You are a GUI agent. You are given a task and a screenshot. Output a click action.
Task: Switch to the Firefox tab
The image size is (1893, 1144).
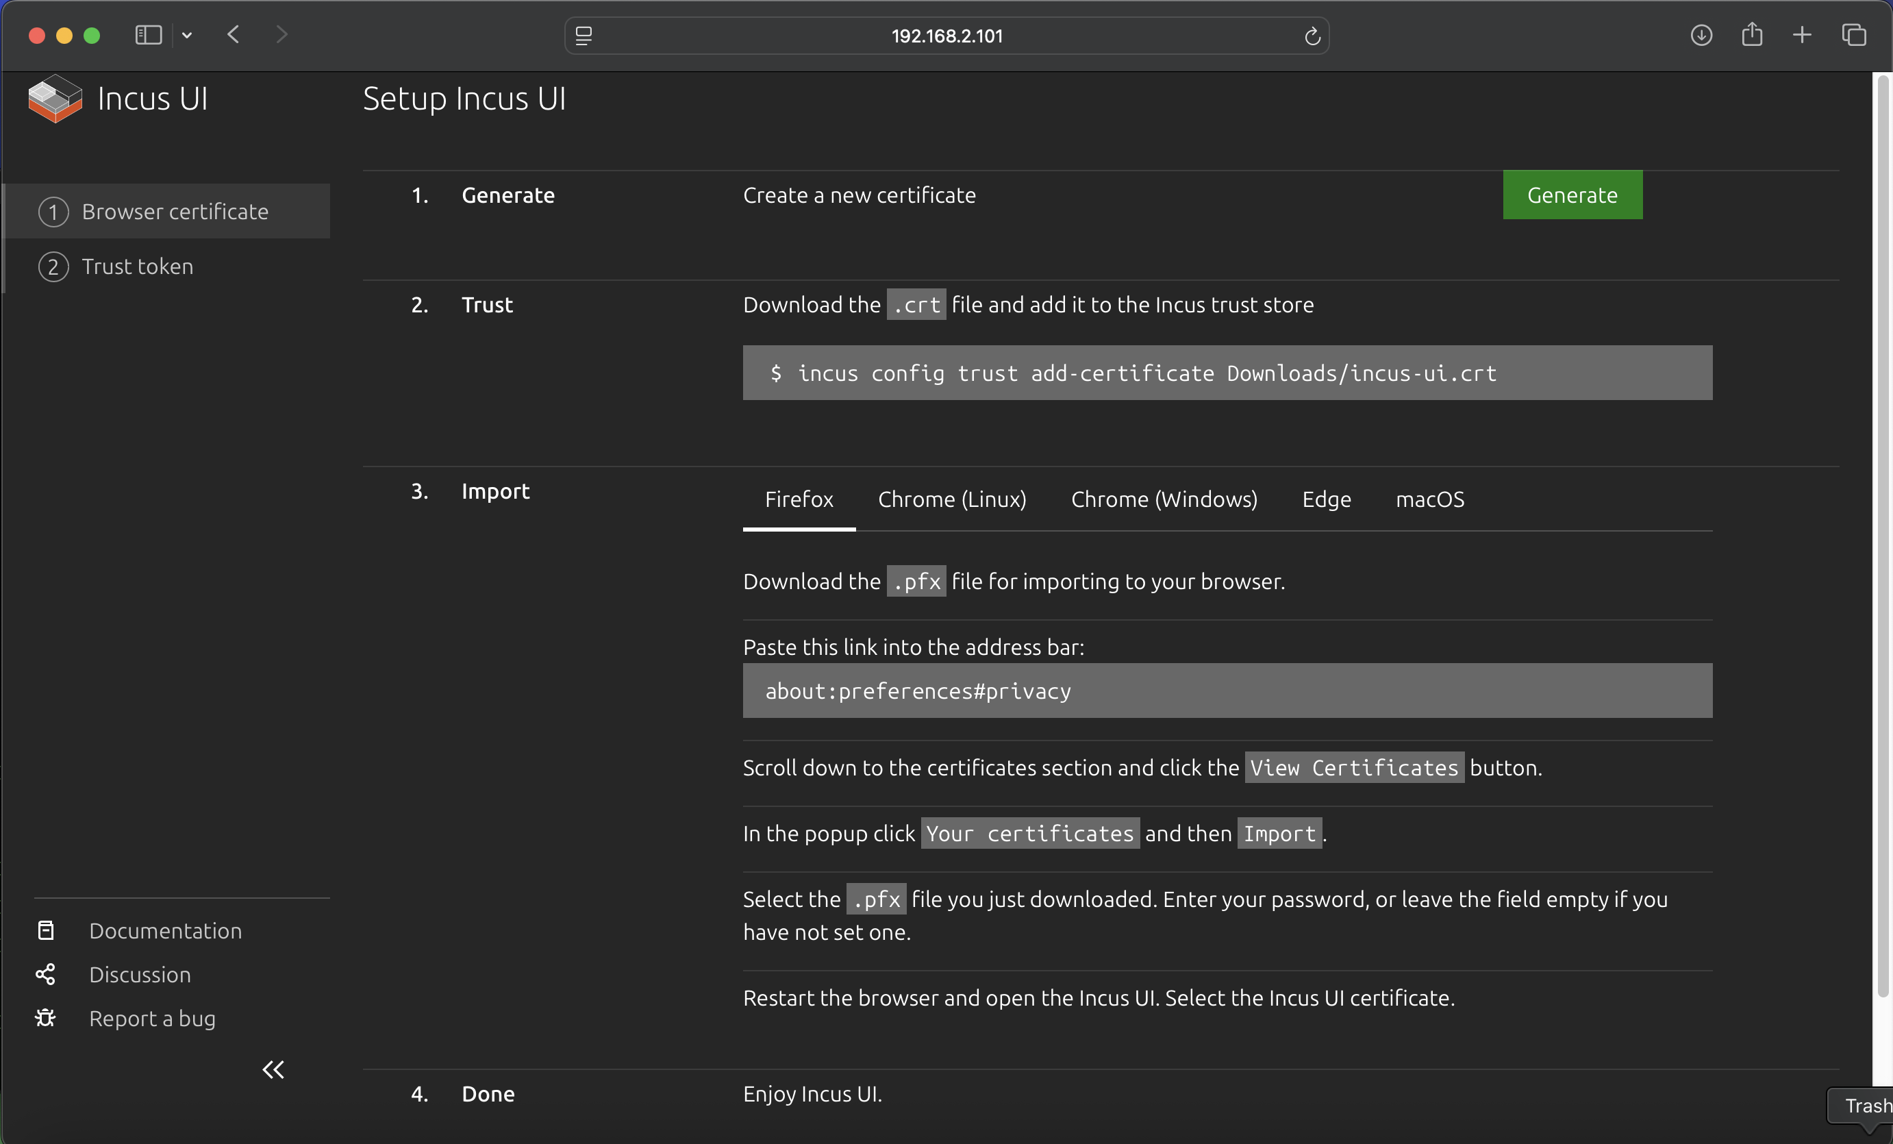(x=799, y=499)
